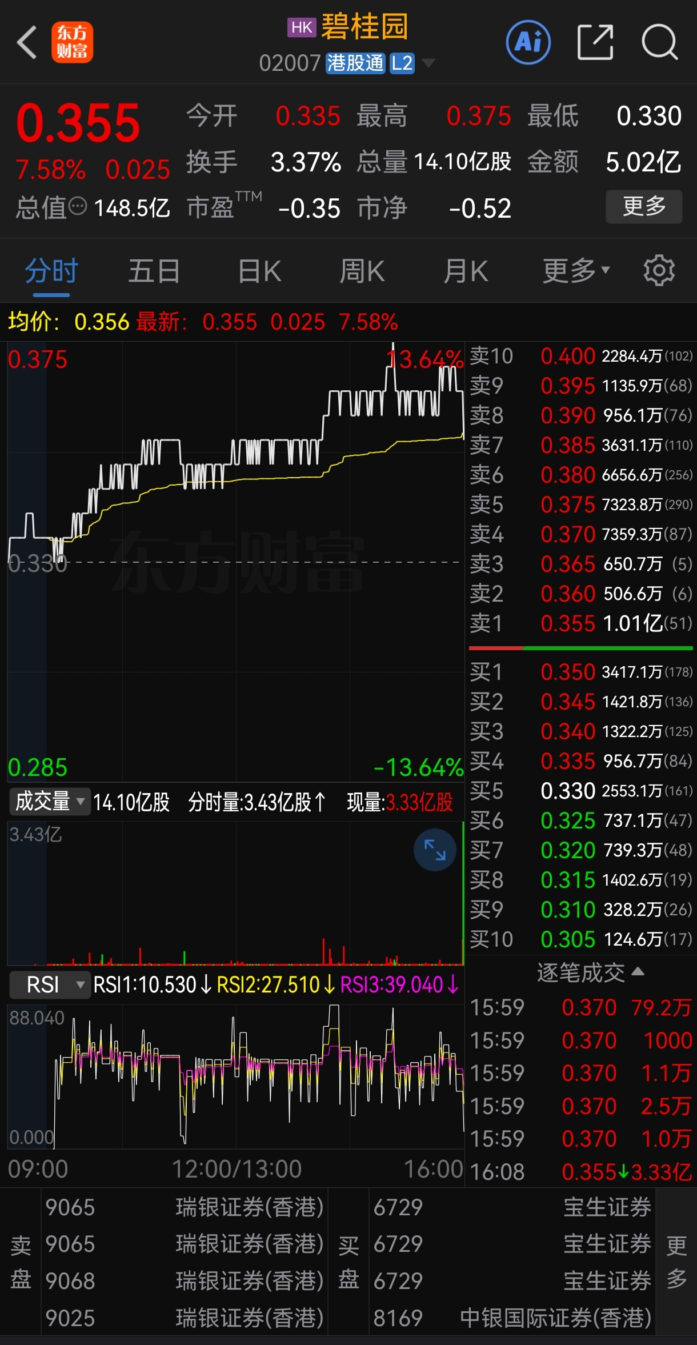
Task: Switch to the 日K tab
Action: pyautogui.click(x=259, y=271)
